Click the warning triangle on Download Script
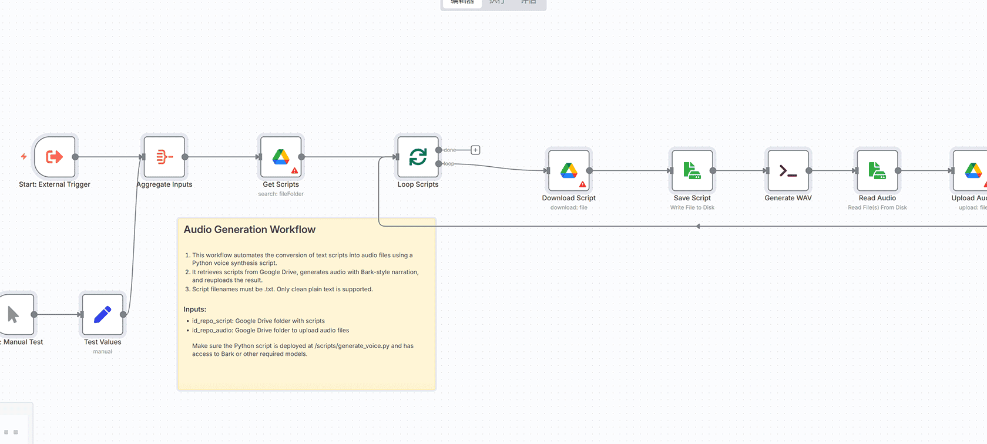Screen dimensions: 987x444 coord(583,184)
